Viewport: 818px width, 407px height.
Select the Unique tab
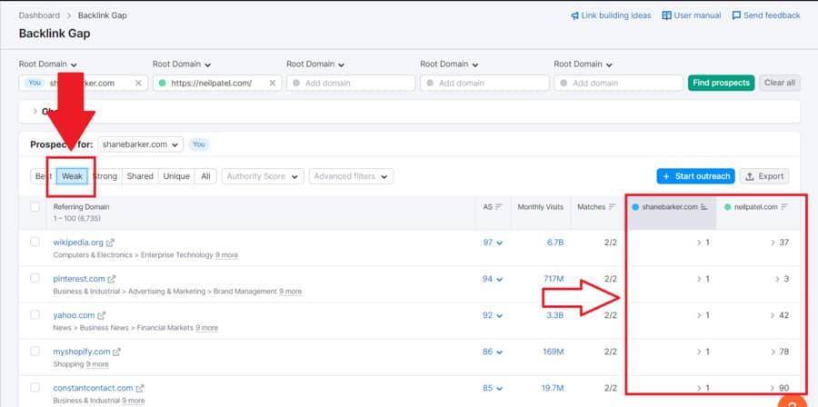click(176, 176)
